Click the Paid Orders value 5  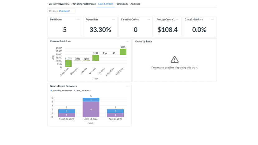tap(65, 30)
